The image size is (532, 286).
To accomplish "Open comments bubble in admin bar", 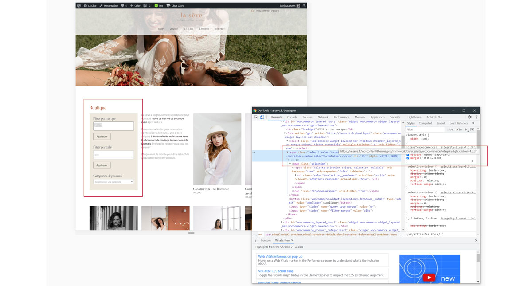I will 124,6.
